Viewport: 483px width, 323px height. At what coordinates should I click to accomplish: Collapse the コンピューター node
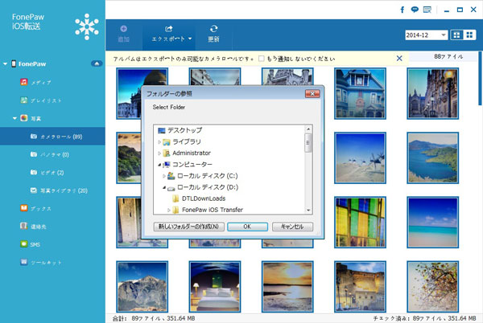[x=159, y=165]
